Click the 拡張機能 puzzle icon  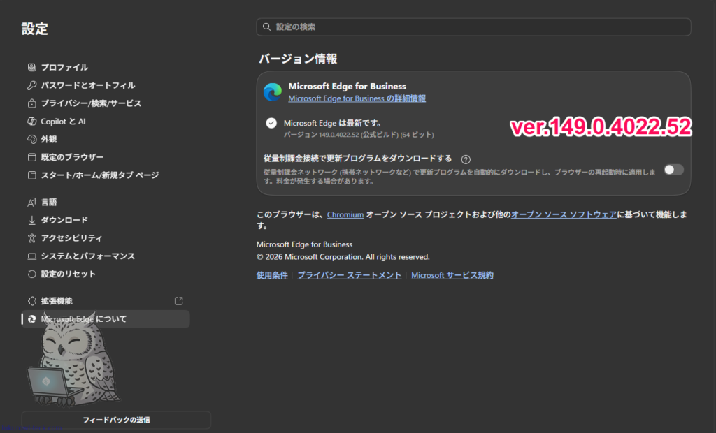tap(31, 301)
